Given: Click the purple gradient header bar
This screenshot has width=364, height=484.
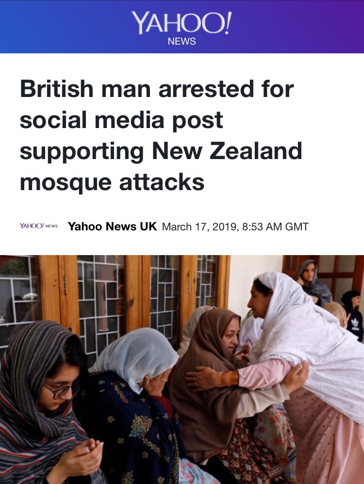Looking at the screenshot, I should point(182,27).
